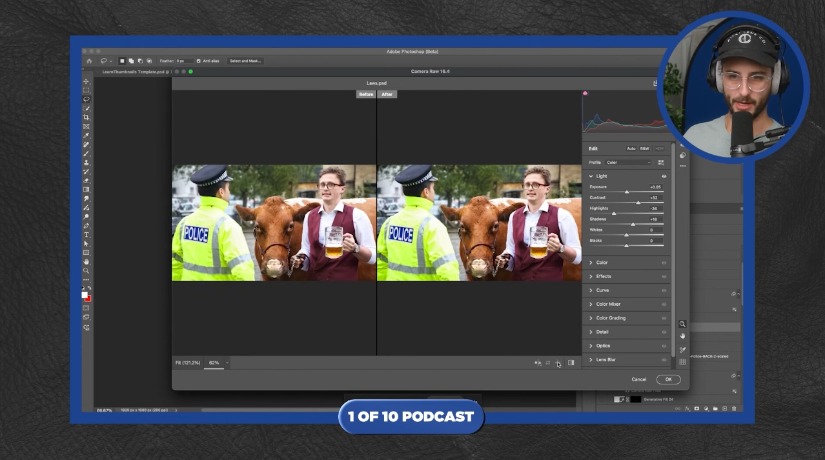Image resolution: width=825 pixels, height=460 pixels.
Task: Expand the Color Grading section
Action: click(610, 318)
